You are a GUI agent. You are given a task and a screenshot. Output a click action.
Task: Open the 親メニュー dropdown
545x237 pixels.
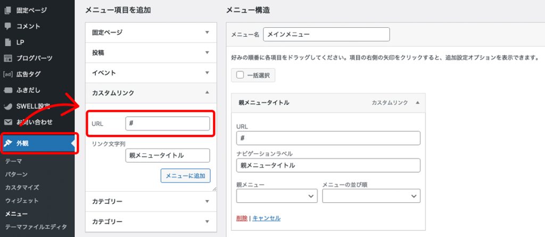coord(277,197)
